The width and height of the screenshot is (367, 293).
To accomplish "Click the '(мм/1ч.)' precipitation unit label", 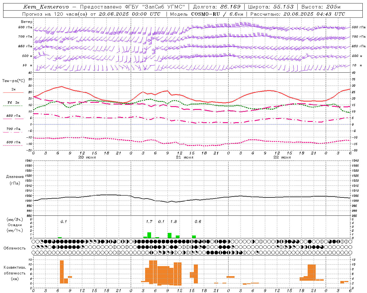I will pos(15,230).
